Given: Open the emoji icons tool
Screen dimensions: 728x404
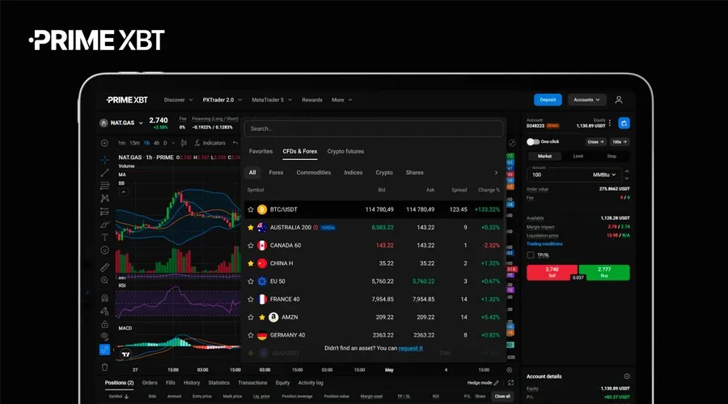Looking at the screenshot, I should (x=105, y=250).
